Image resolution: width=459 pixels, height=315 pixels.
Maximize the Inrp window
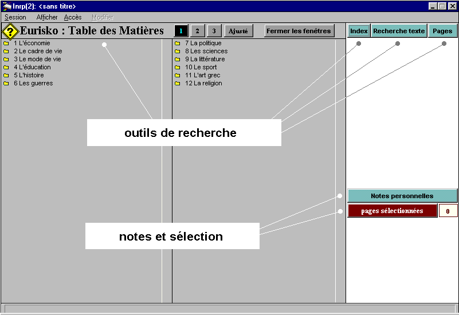coord(442,6)
